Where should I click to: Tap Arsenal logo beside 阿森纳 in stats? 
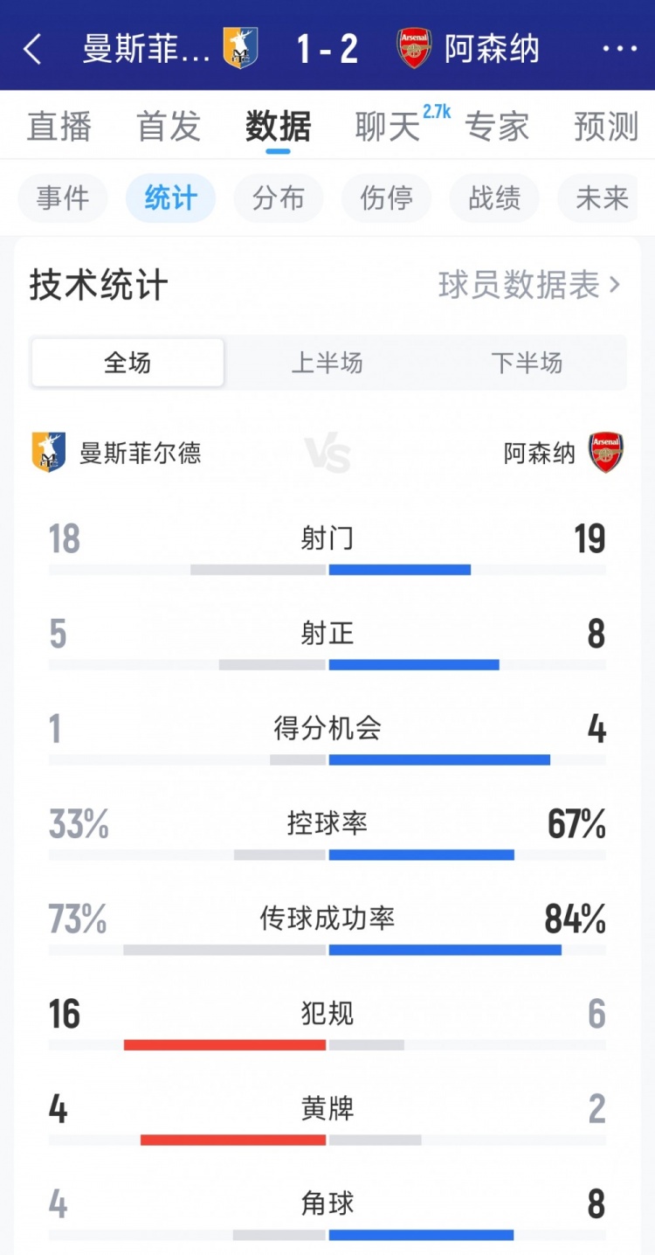[605, 453]
